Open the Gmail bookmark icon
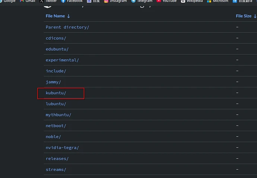Screen dimensions: 257x178 click(22, 1)
